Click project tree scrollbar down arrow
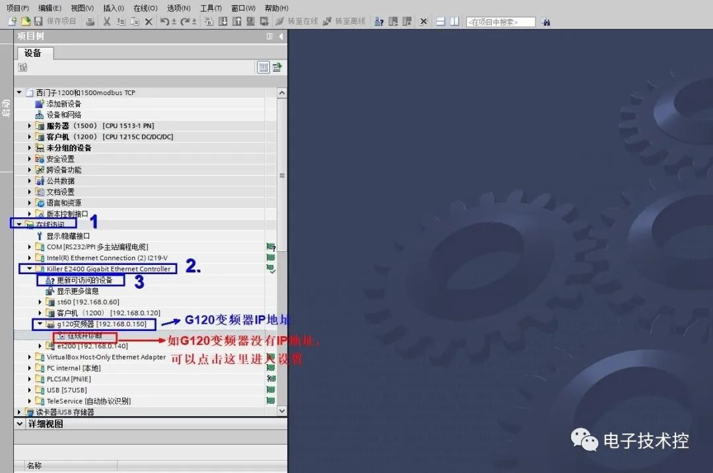 (282, 411)
